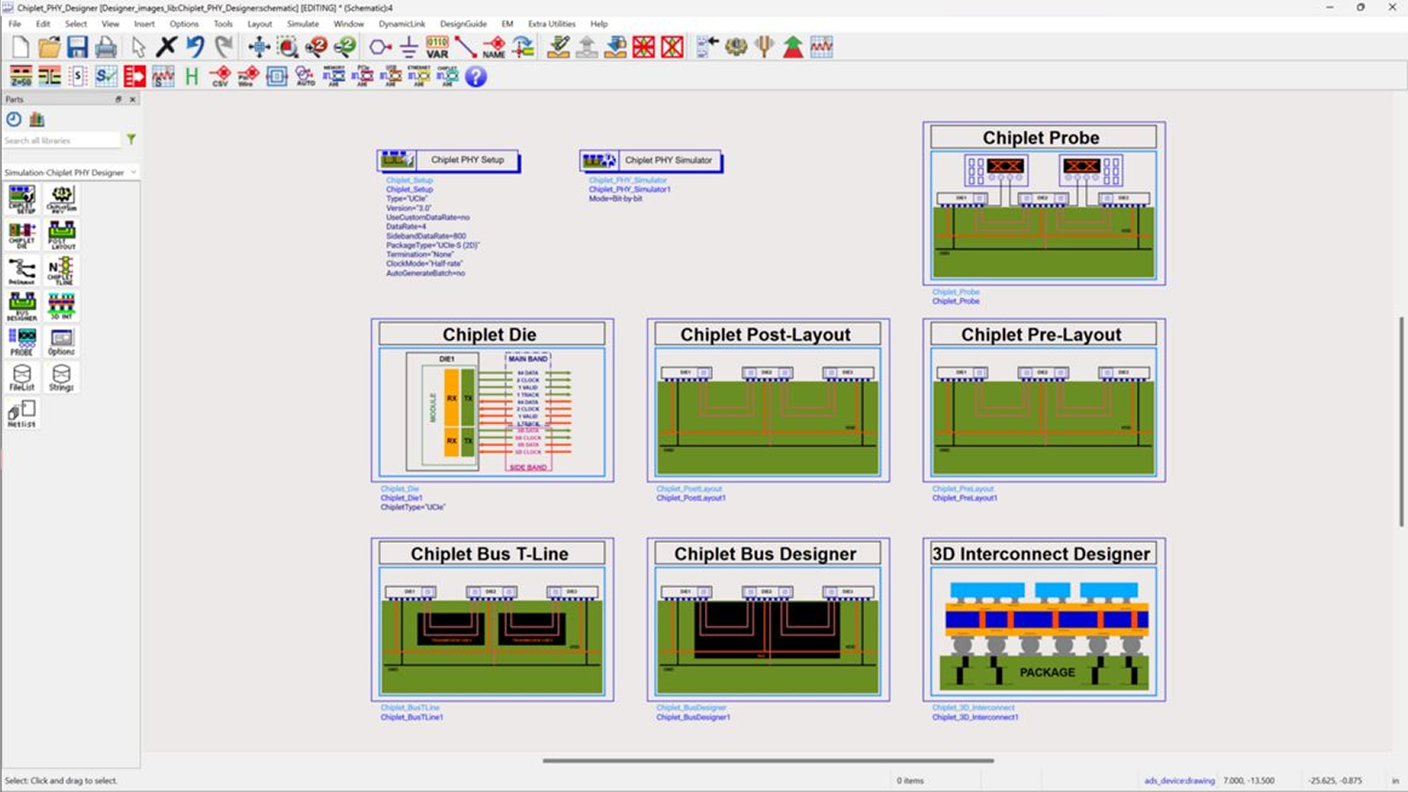Pick the Options palette component
The height and width of the screenshot is (792, 1408).
click(x=62, y=341)
